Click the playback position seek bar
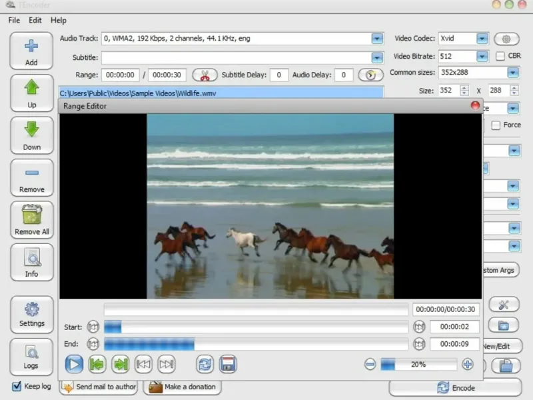533x400 pixels. pyautogui.click(x=256, y=309)
